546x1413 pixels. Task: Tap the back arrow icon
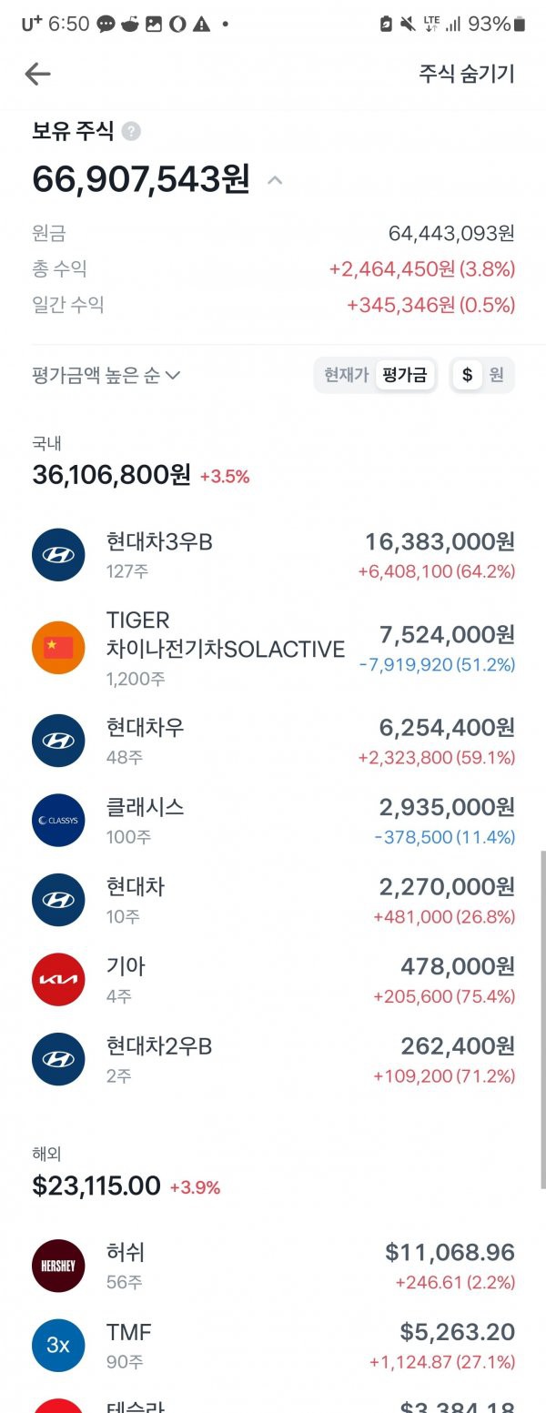click(37, 74)
